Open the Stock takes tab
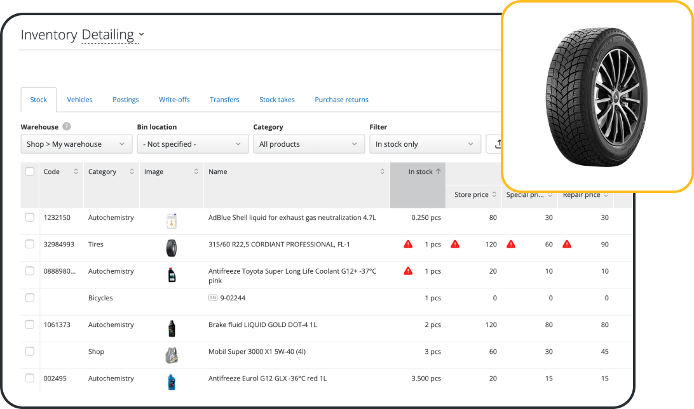This screenshot has width=694, height=409. [277, 100]
